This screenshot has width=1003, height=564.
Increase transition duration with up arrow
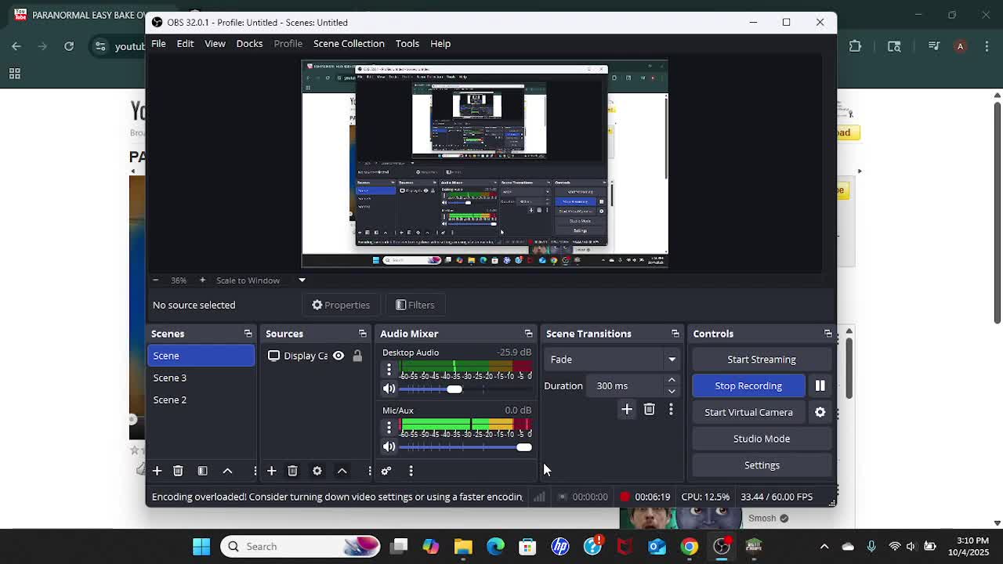point(672,381)
